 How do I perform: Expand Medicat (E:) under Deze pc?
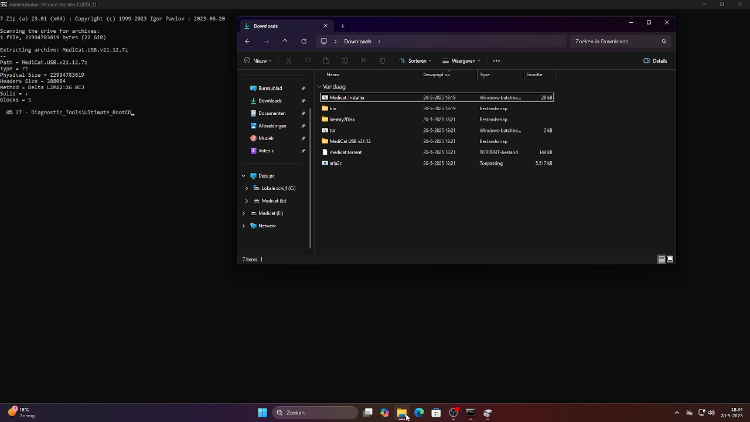[x=247, y=201]
